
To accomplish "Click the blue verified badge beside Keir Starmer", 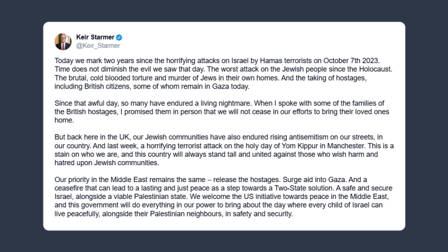I will 119,37.
